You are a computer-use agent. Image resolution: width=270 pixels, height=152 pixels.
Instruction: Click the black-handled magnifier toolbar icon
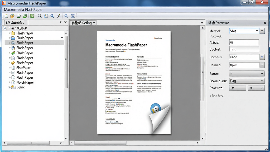pos(40,16)
